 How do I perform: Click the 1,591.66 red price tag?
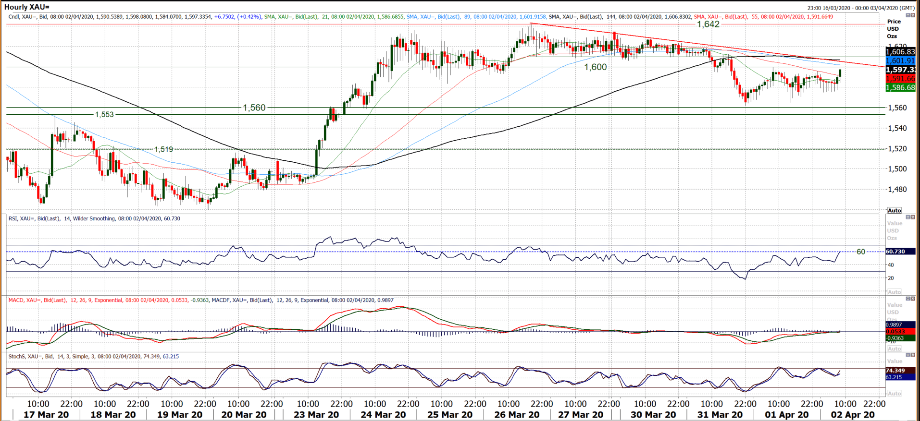(900, 79)
